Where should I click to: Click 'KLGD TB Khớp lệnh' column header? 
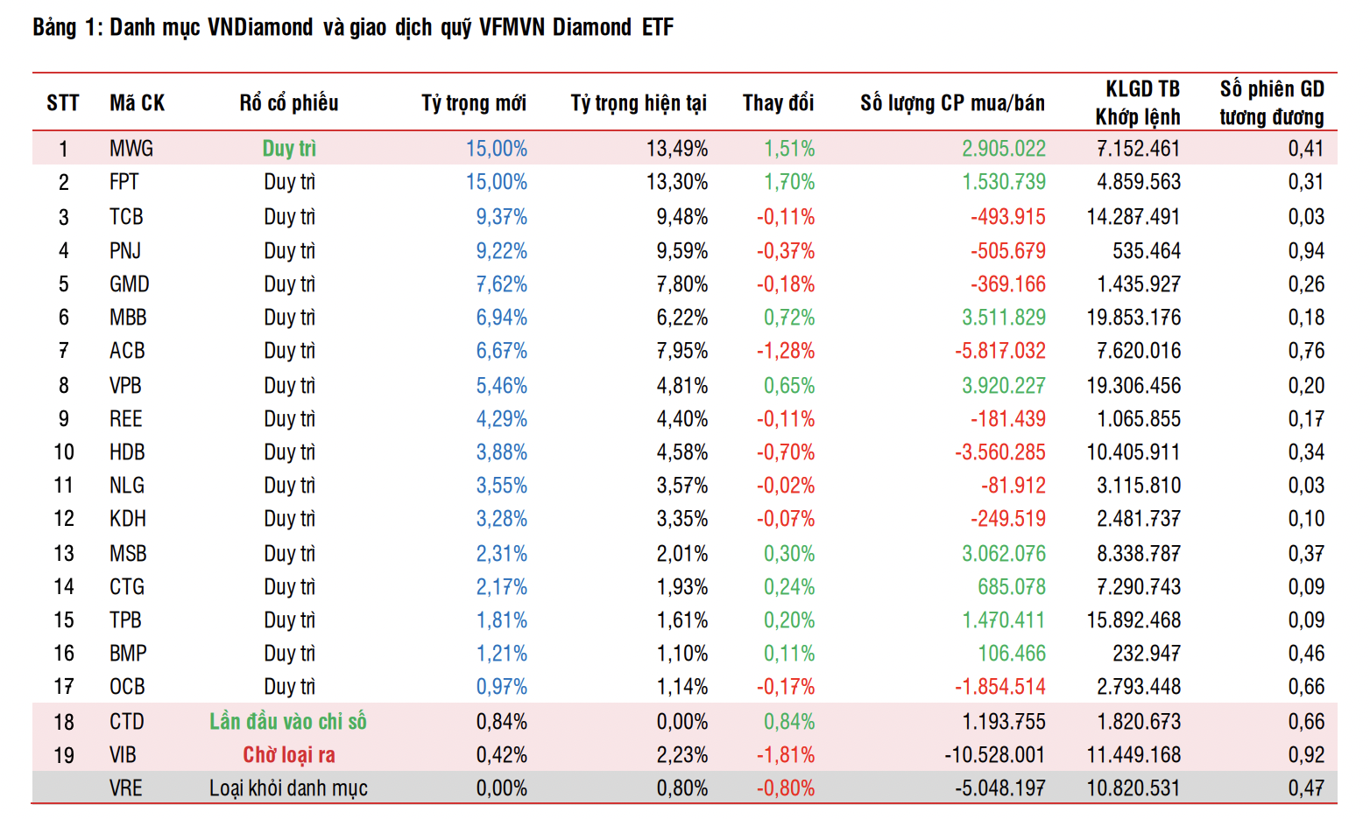coord(1139,103)
